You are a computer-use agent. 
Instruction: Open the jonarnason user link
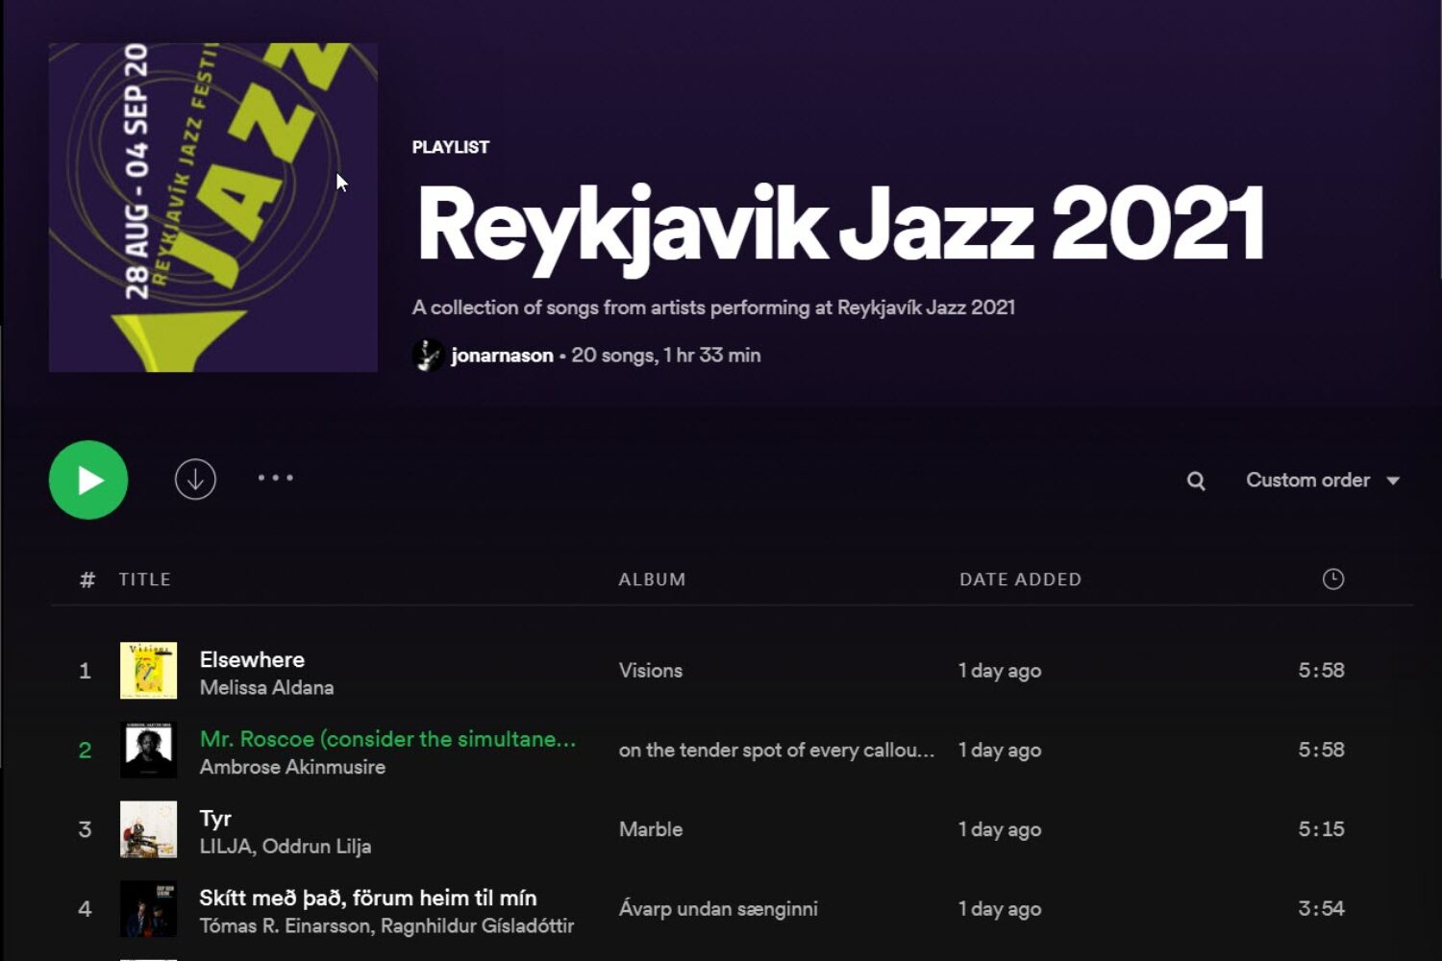tap(502, 356)
